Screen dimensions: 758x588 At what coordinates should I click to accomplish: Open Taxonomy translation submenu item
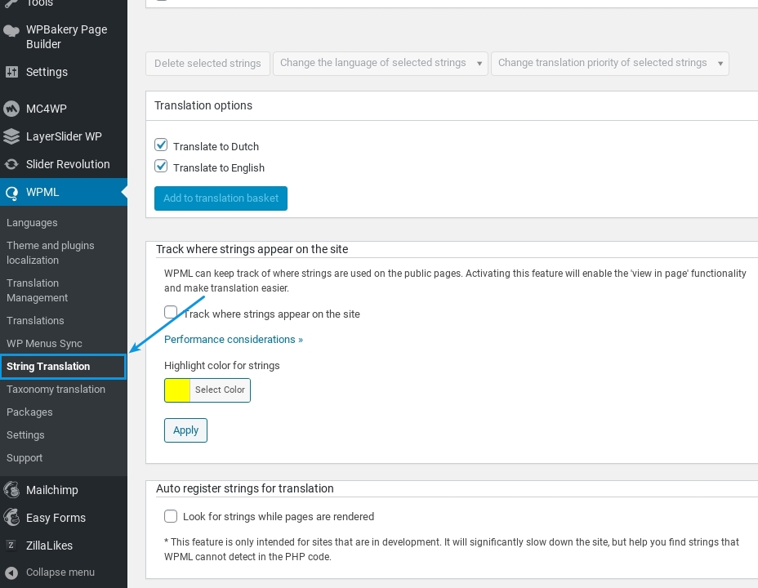coord(56,390)
